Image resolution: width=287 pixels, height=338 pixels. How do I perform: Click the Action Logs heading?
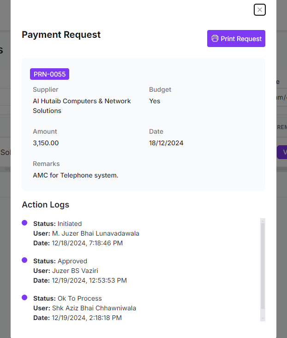point(46,205)
